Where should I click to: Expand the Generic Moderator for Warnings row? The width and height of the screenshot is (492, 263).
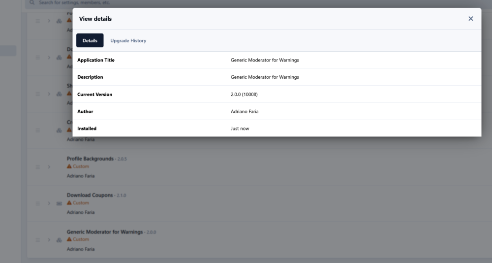pos(49,240)
